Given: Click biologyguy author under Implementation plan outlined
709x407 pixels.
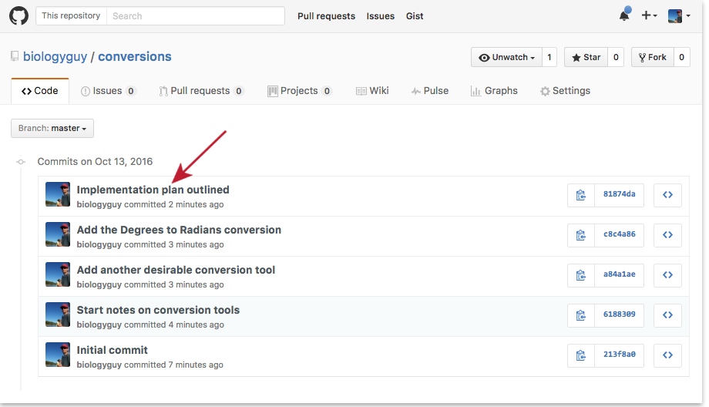Looking at the screenshot, I should (x=99, y=205).
